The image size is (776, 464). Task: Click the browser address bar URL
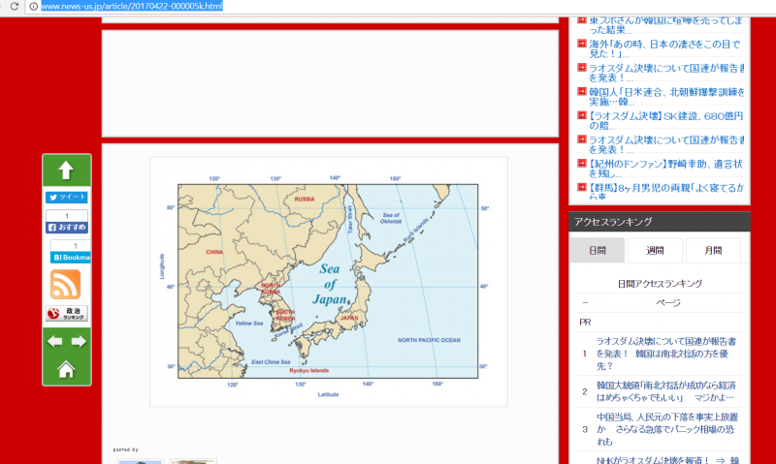131,7
